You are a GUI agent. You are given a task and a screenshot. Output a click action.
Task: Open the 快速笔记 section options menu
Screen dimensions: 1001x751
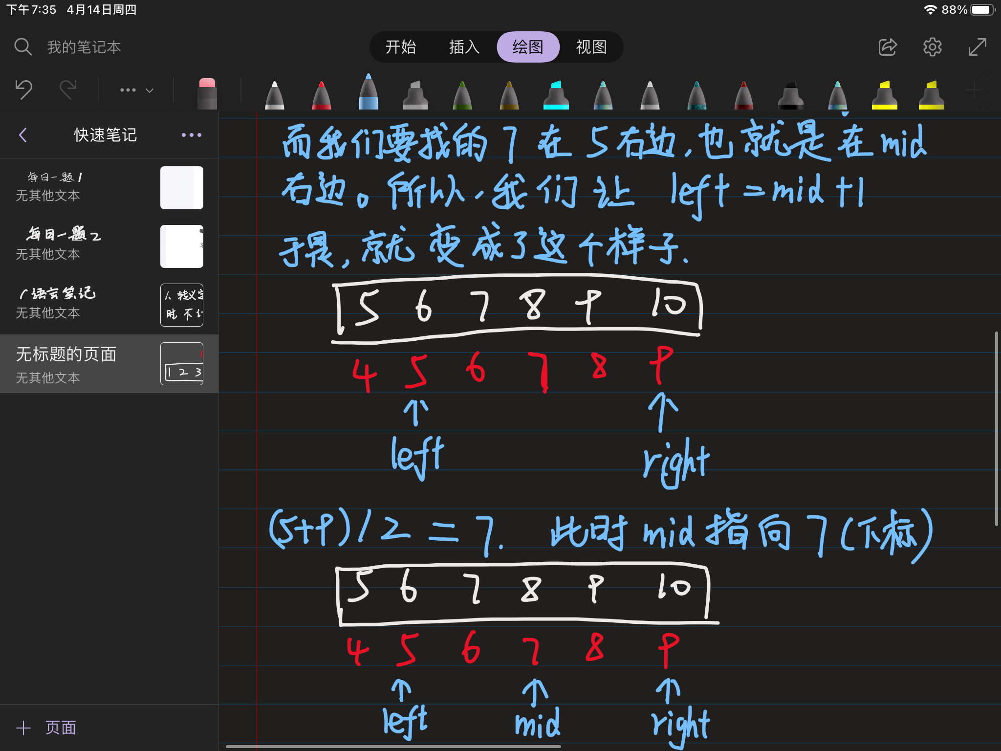point(191,135)
